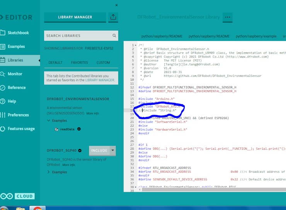Open the three-dots options menu
Screen dimensions: 286x210
(x=228, y=17)
